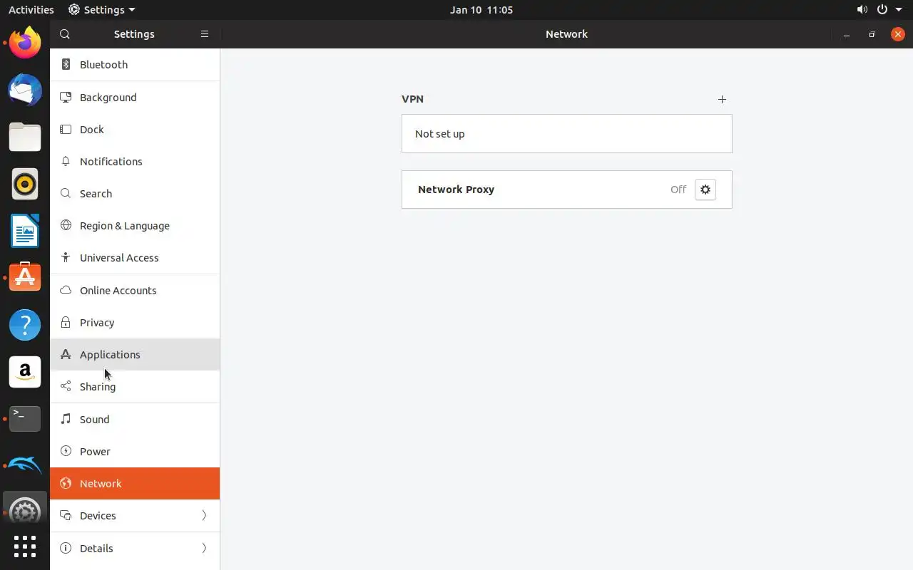
Task: Open the Power panel label
Action: (95, 451)
